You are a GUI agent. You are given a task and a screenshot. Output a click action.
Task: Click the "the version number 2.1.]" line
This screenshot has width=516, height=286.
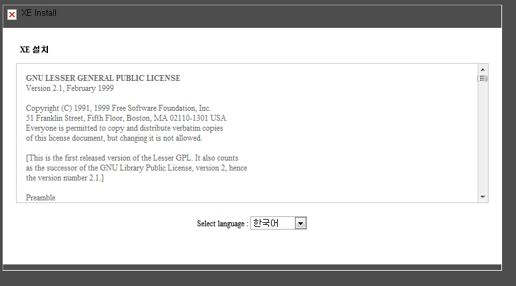pyautogui.click(x=65, y=178)
